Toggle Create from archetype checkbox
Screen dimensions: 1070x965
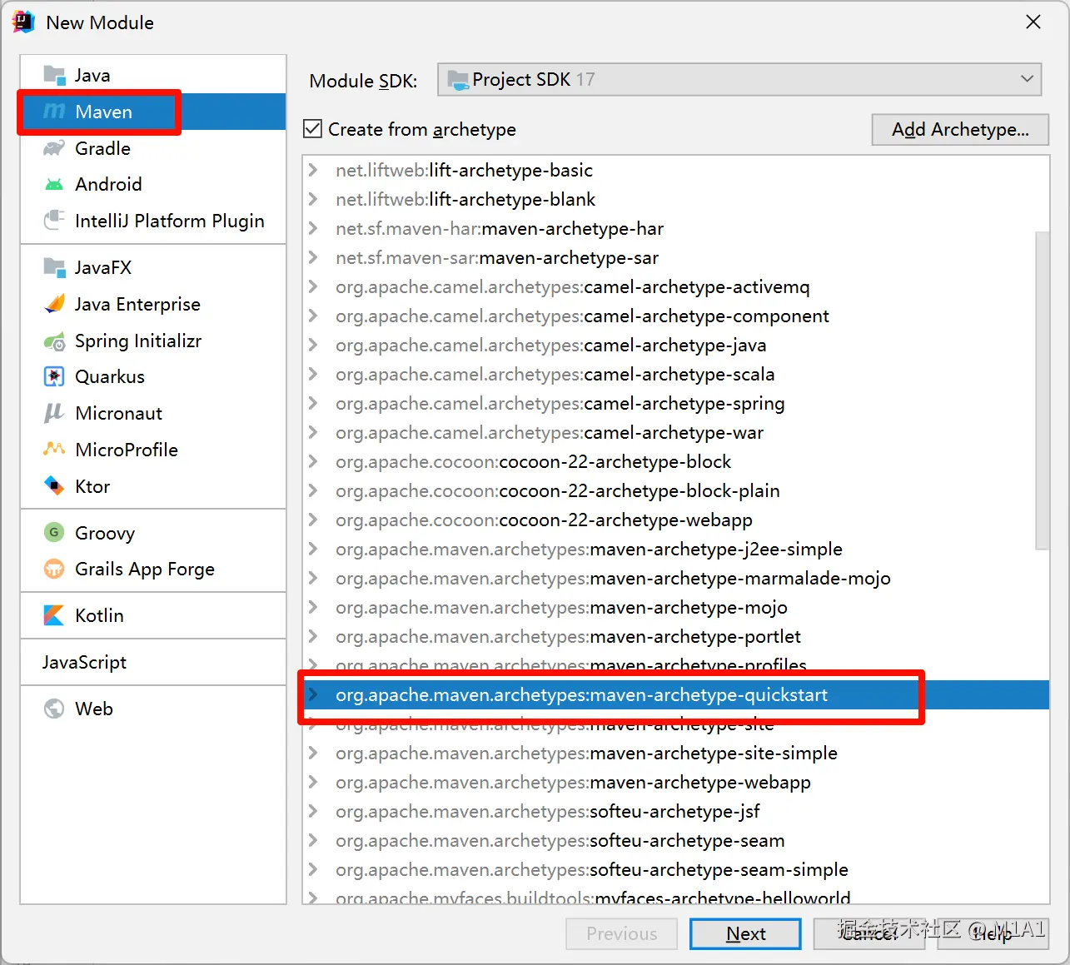click(x=313, y=129)
